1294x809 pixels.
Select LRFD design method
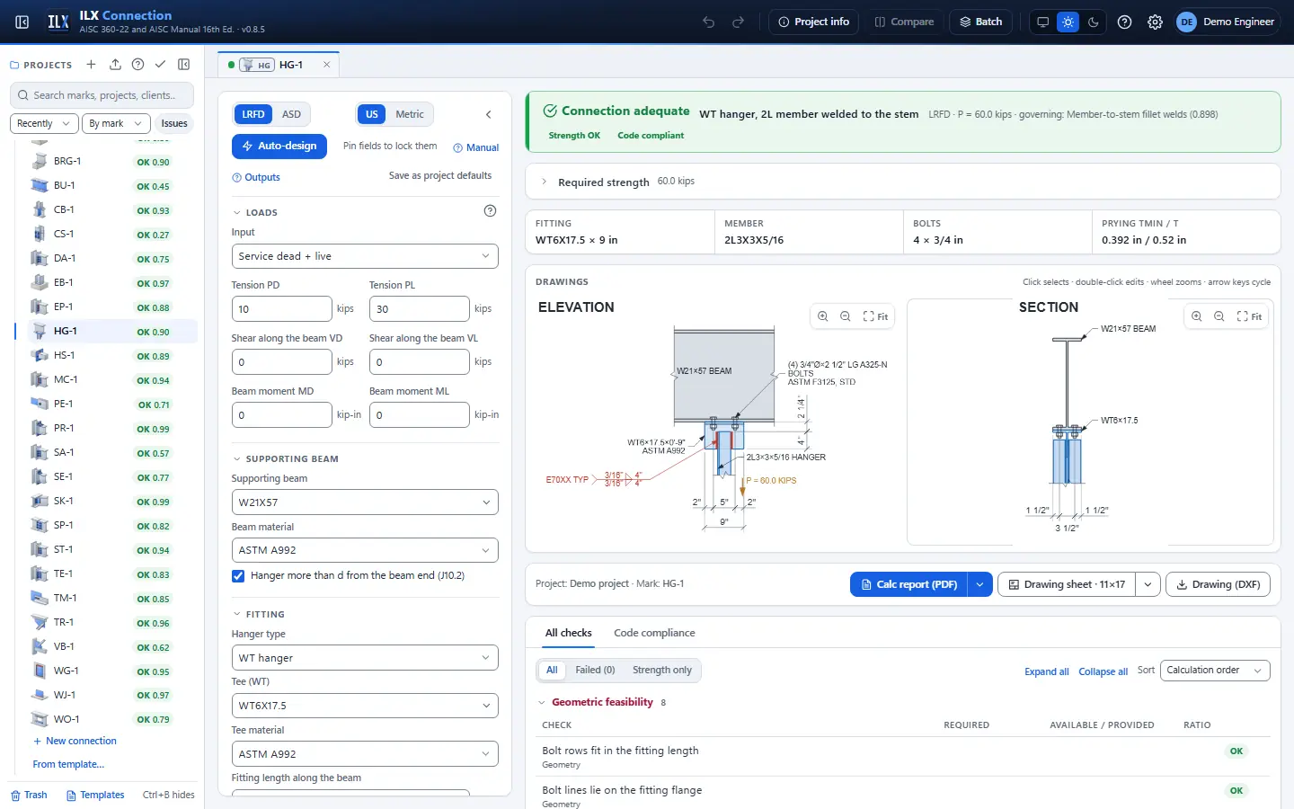click(x=253, y=114)
